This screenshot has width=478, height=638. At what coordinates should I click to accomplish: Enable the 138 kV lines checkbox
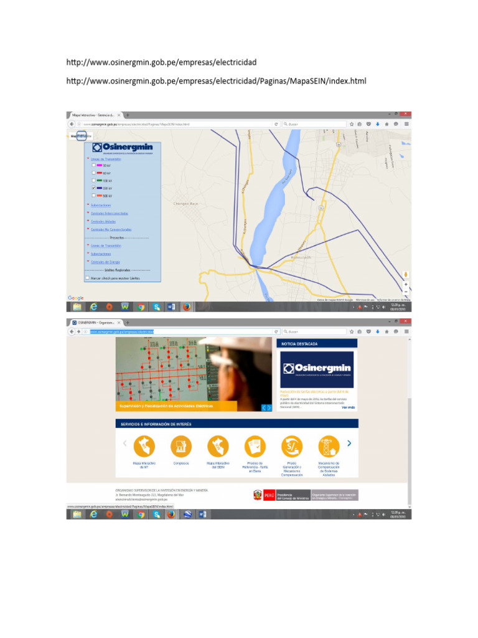93,181
